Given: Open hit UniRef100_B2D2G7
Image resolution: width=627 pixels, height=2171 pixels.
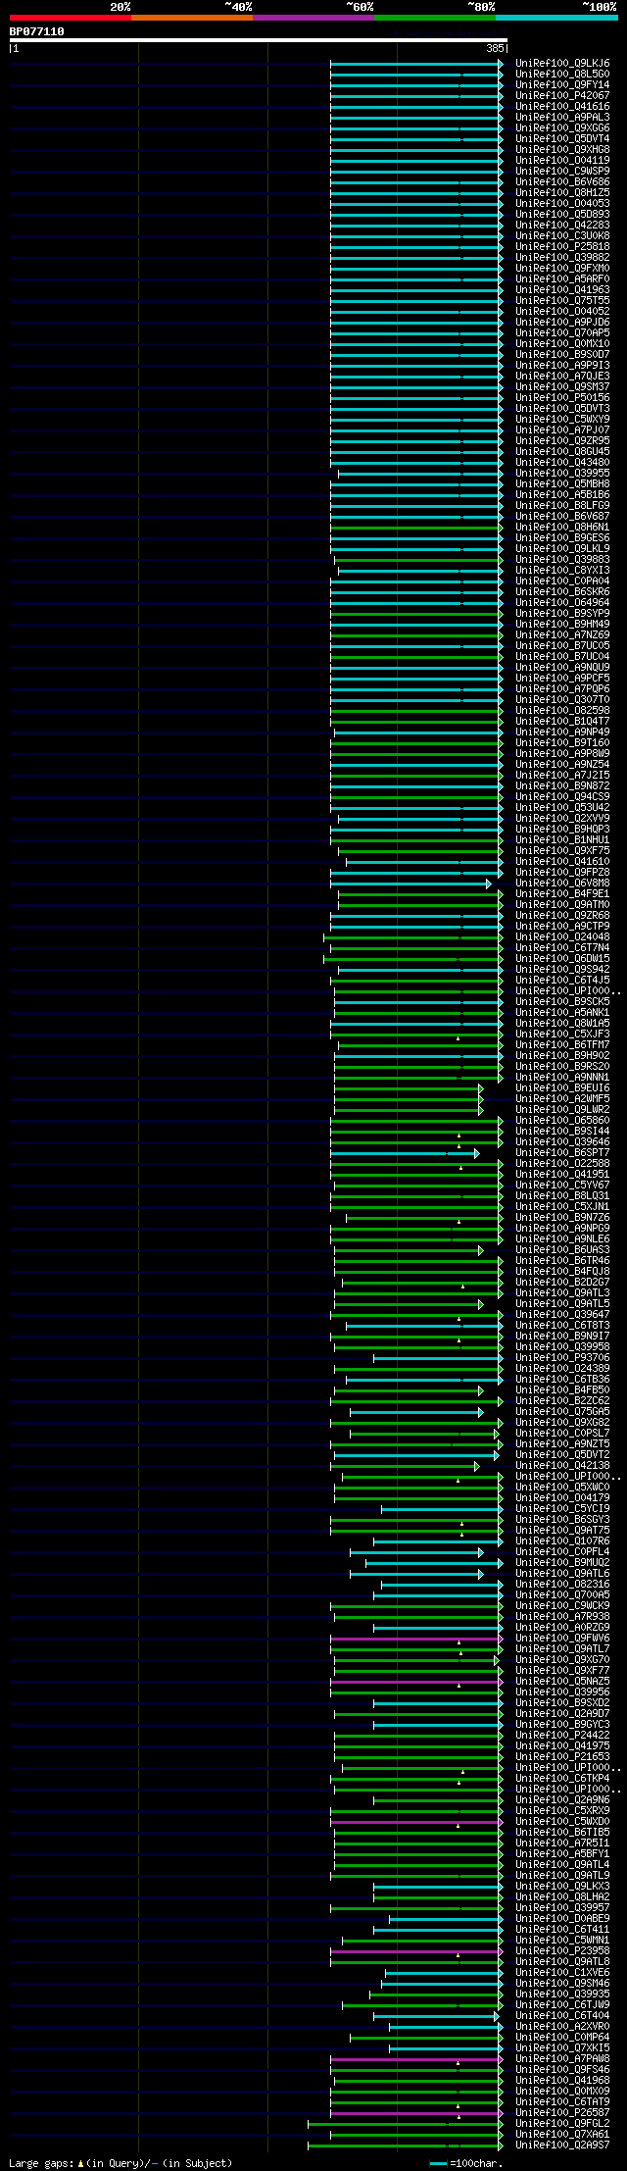Looking at the screenshot, I should [562, 1282].
